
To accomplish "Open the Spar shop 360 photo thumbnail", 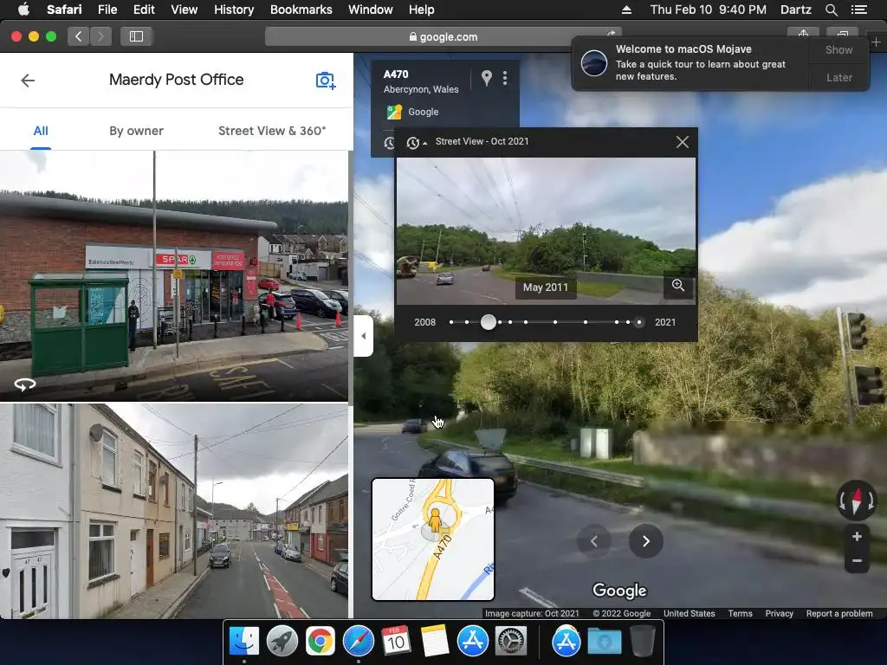I will [x=174, y=276].
